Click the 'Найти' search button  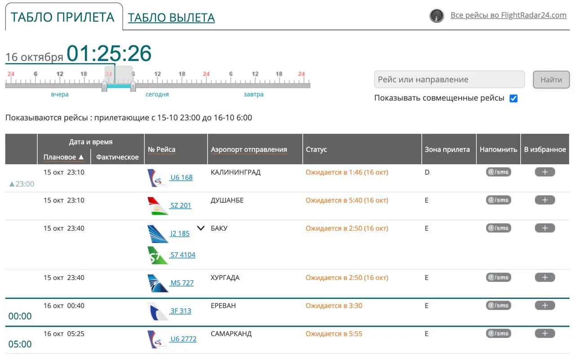coord(551,80)
